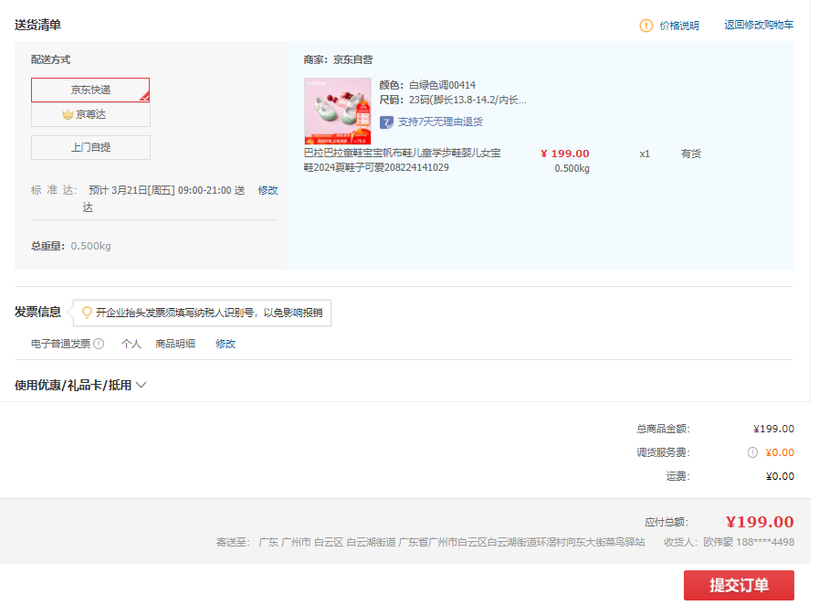Click the 支持7天无理由退货 text link
The width and height of the screenshot is (829, 616).
[440, 122]
